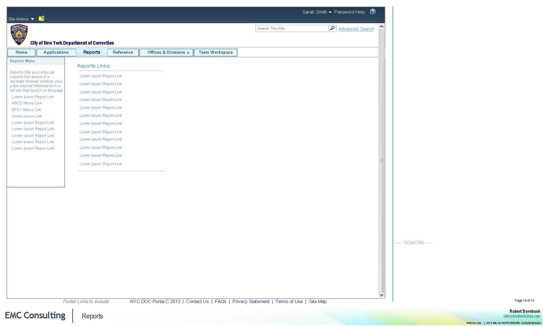Open the Team Workspace tab
The image size is (543, 326).
(x=216, y=52)
